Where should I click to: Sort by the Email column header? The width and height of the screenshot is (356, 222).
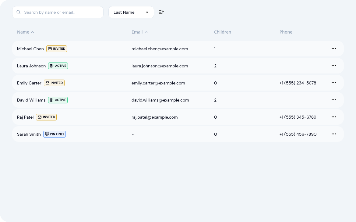coord(139,32)
